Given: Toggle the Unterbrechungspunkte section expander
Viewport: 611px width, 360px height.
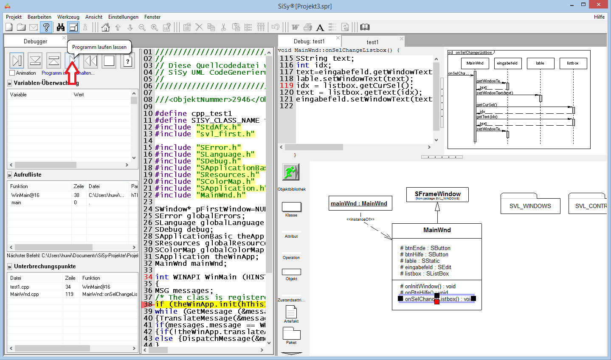Looking at the screenshot, I should pos(9,267).
